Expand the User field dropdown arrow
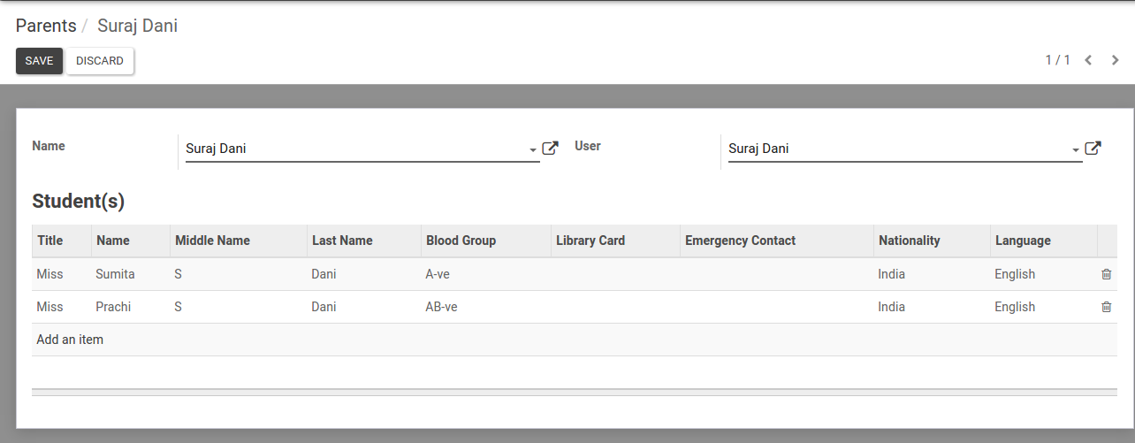The height and width of the screenshot is (443, 1135). tap(1076, 150)
